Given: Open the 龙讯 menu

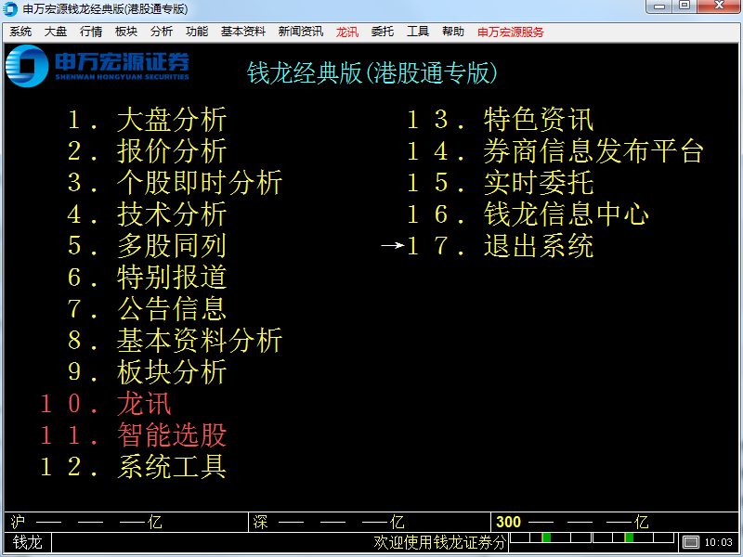Looking at the screenshot, I should [x=346, y=31].
